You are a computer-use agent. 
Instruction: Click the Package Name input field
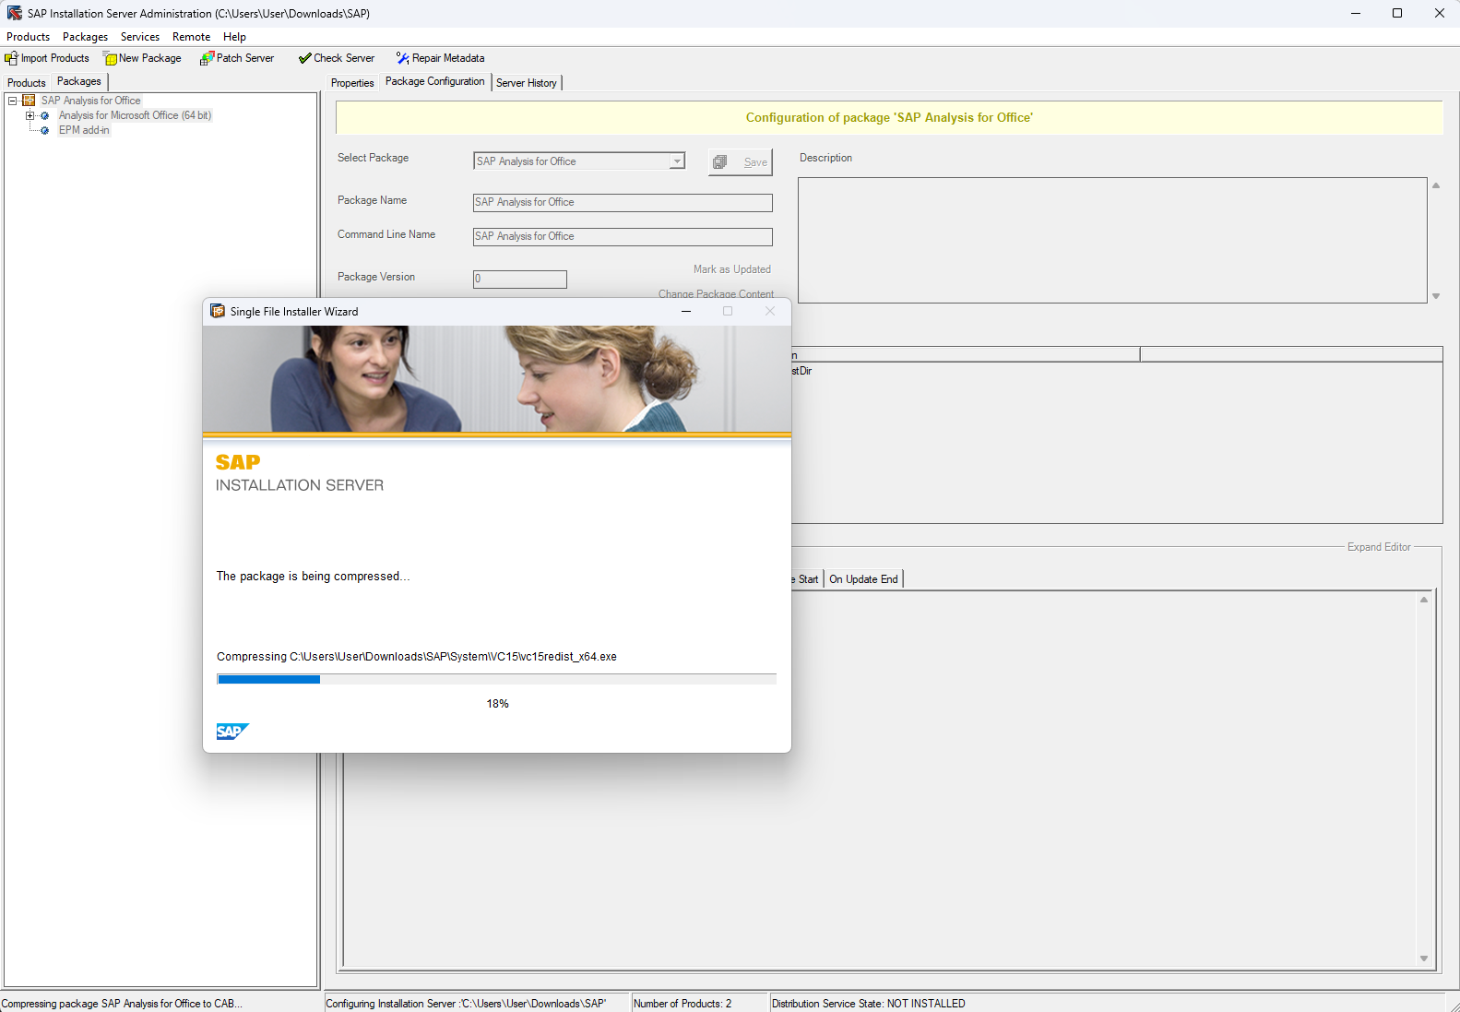[x=623, y=202]
